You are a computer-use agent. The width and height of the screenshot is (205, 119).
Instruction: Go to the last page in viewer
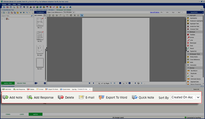[114, 83]
